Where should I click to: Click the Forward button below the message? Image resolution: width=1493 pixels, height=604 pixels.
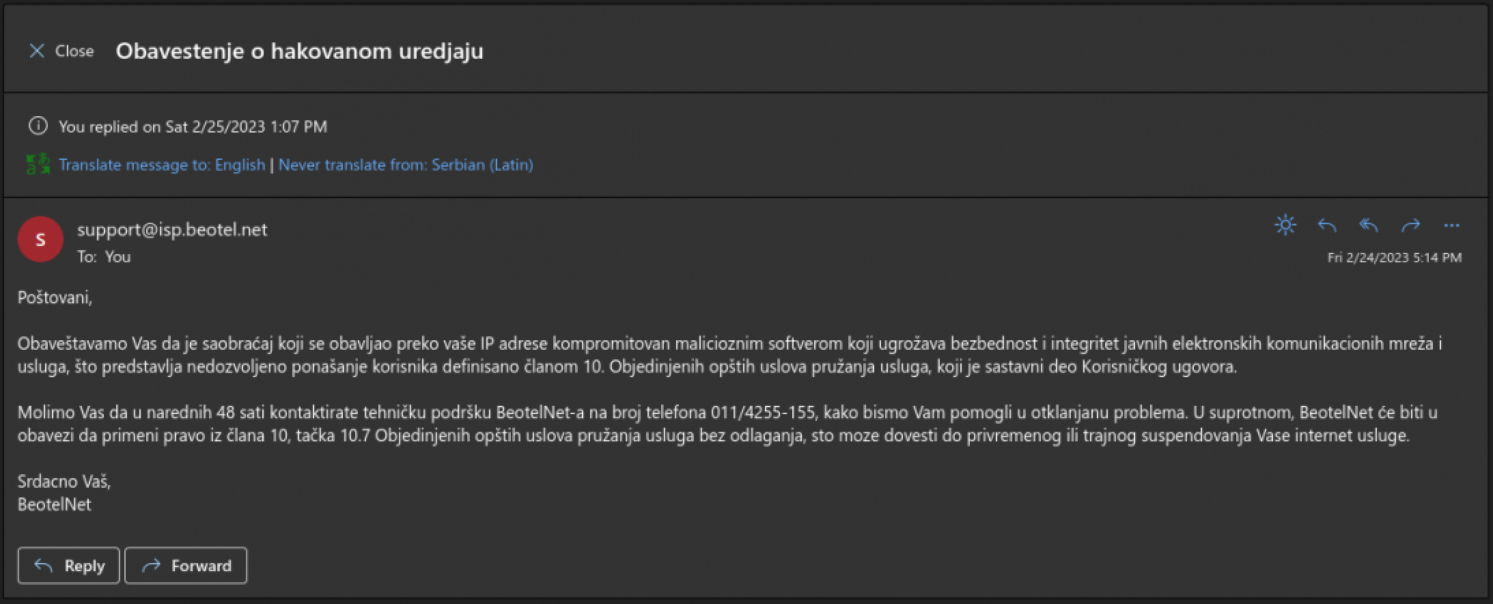pos(186,566)
